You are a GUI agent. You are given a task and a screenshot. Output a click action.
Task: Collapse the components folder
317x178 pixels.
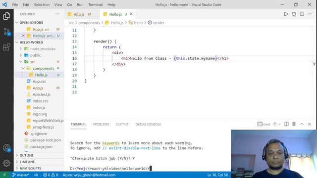pyautogui.click(x=39, y=68)
